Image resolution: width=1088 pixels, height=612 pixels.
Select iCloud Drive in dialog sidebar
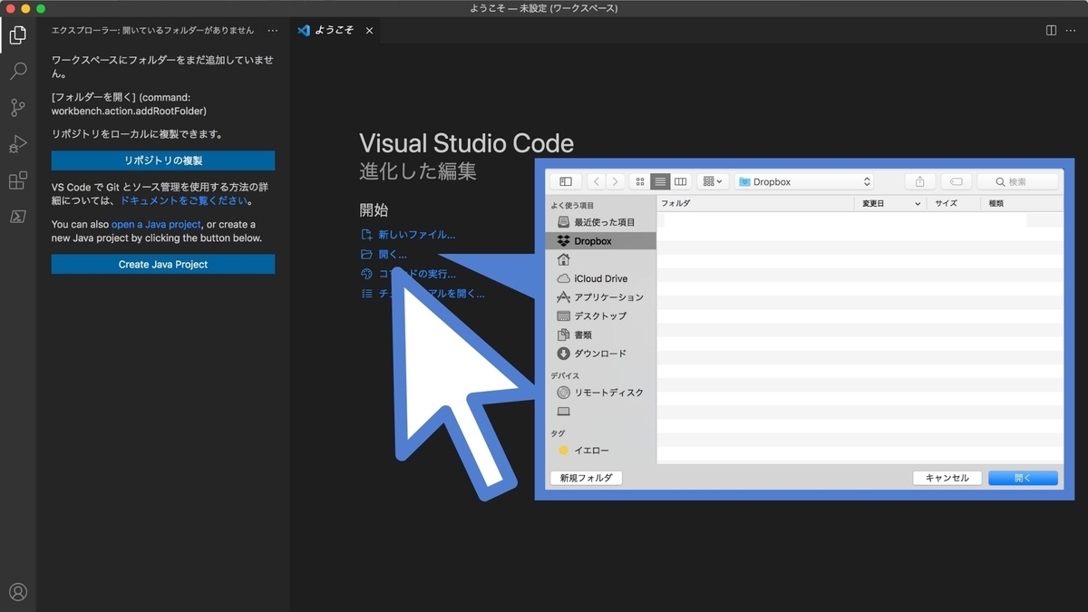pos(600,278)
